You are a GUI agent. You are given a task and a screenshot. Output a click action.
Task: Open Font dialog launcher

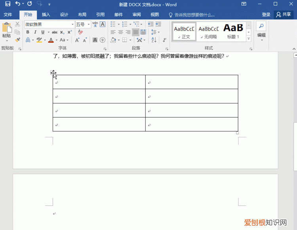pyautogui.click(x=105, y=49)
